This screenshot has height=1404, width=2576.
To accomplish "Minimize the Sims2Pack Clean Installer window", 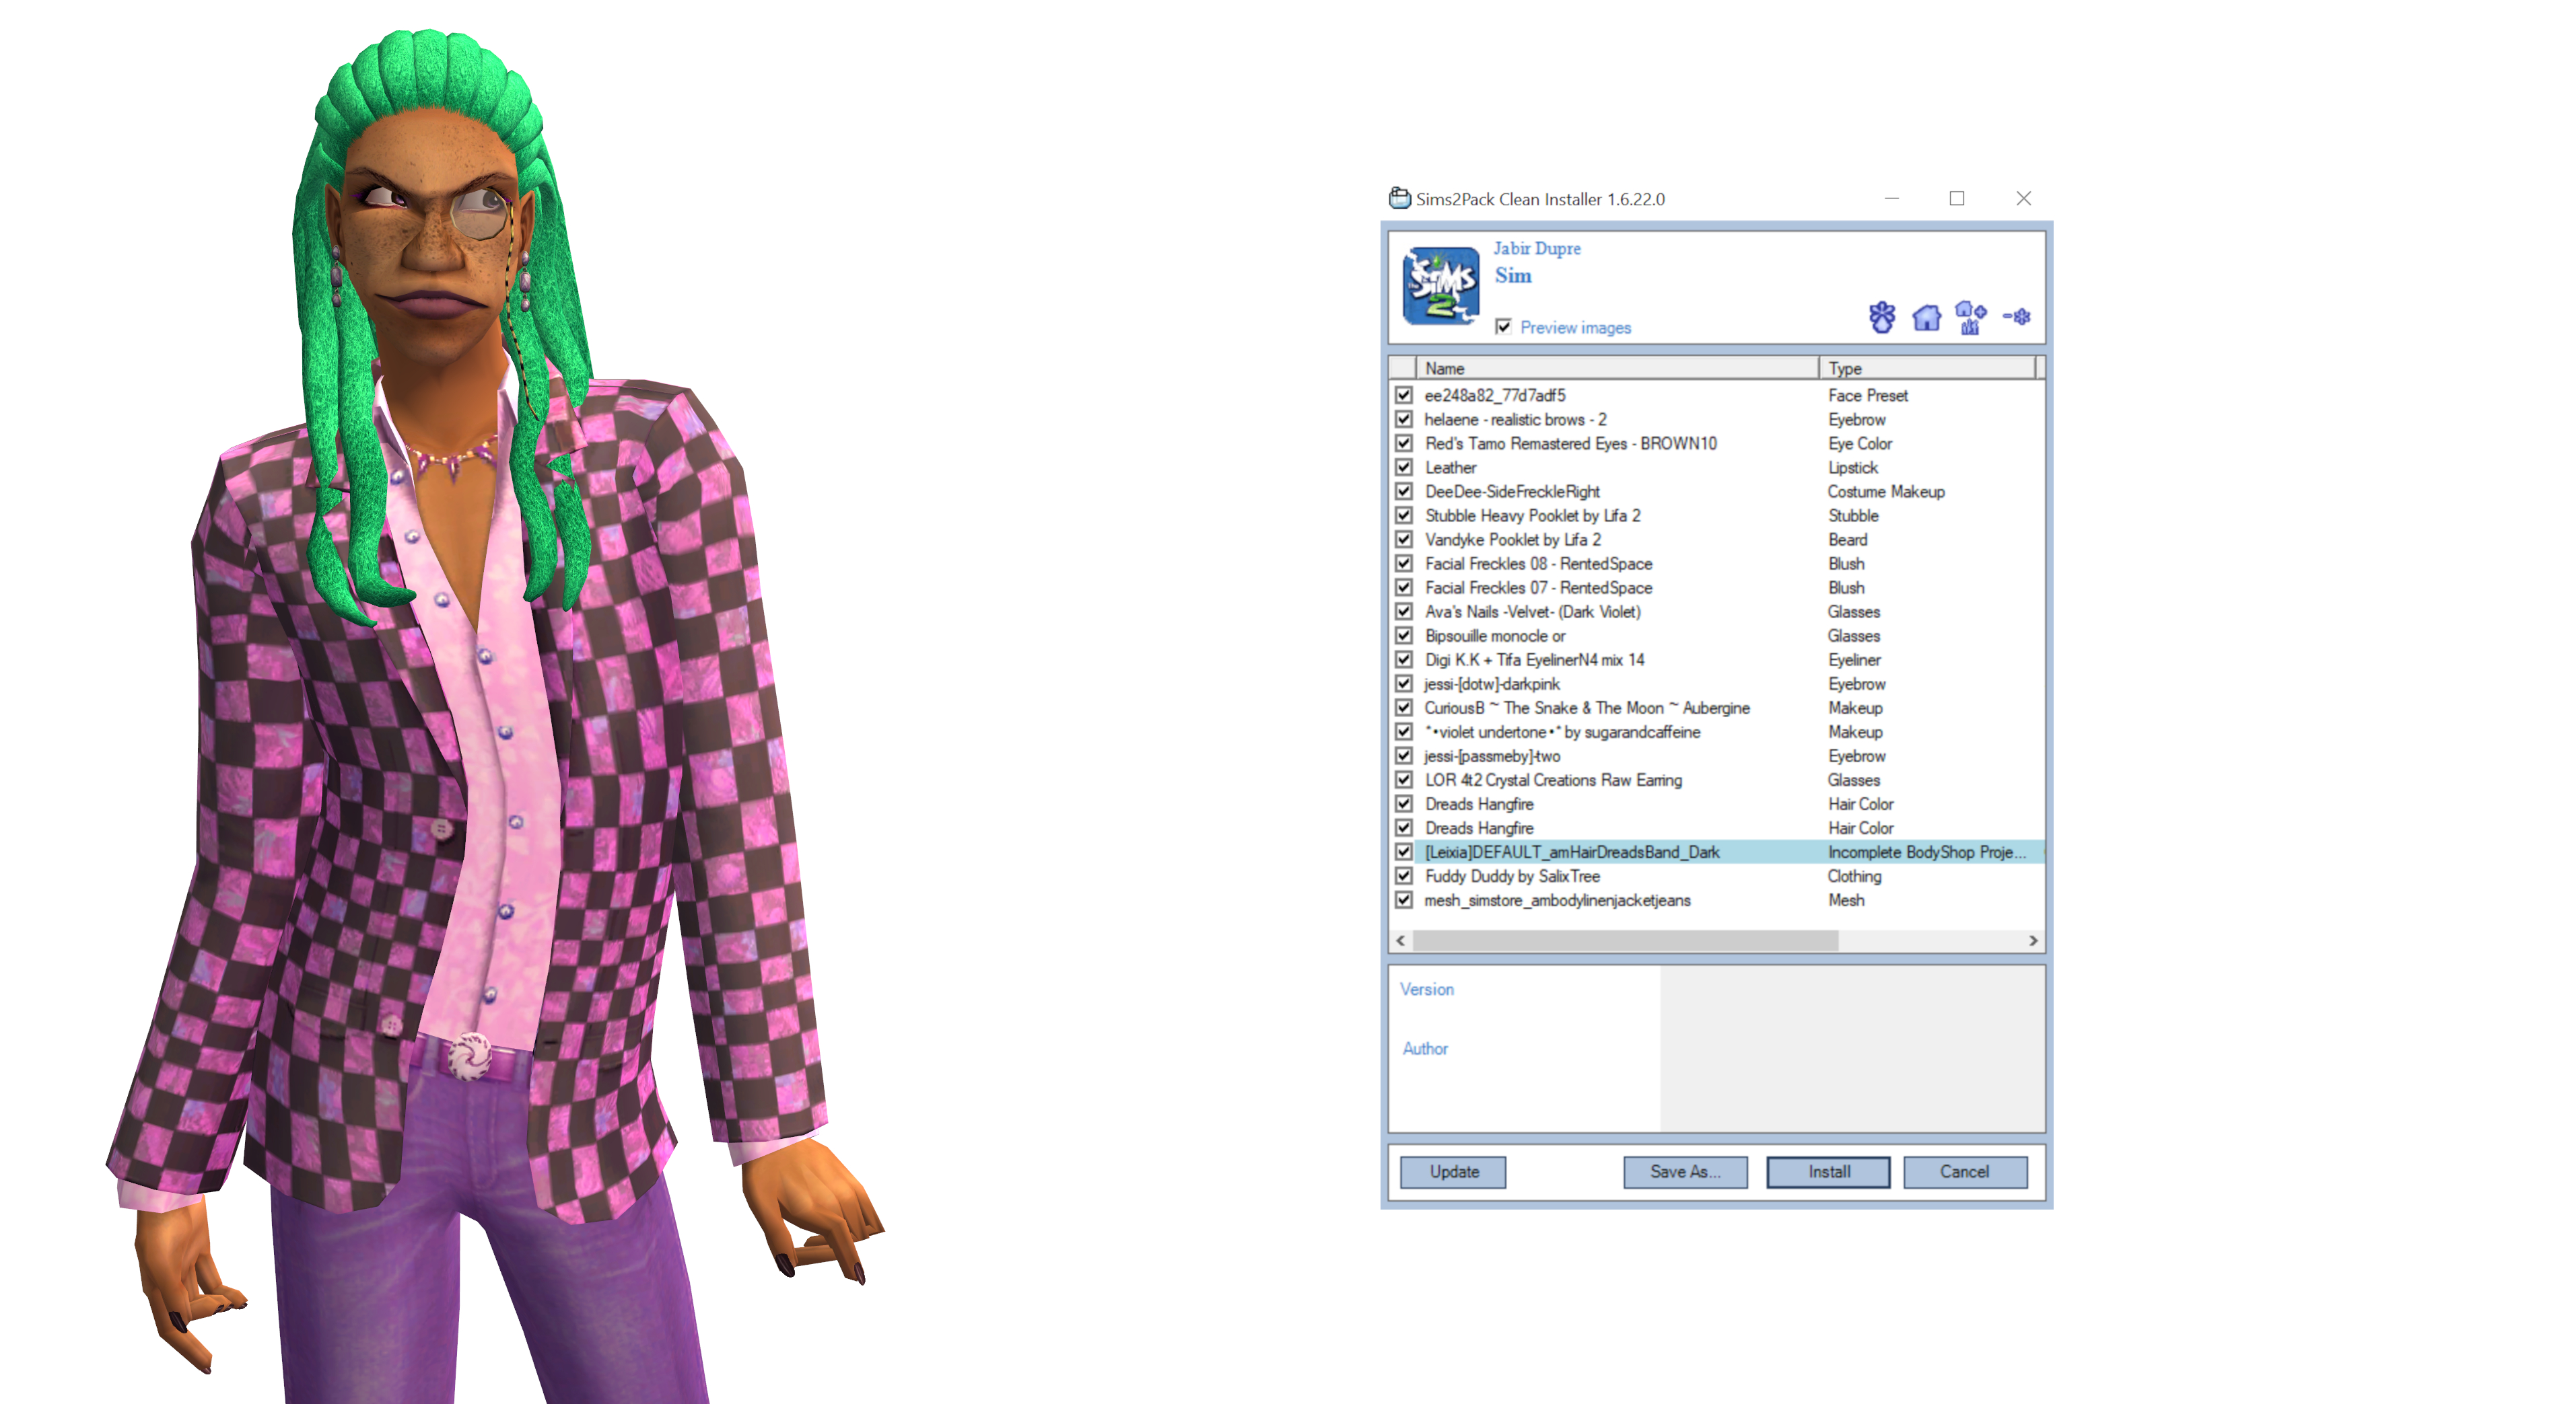I will coord(1891,198).
